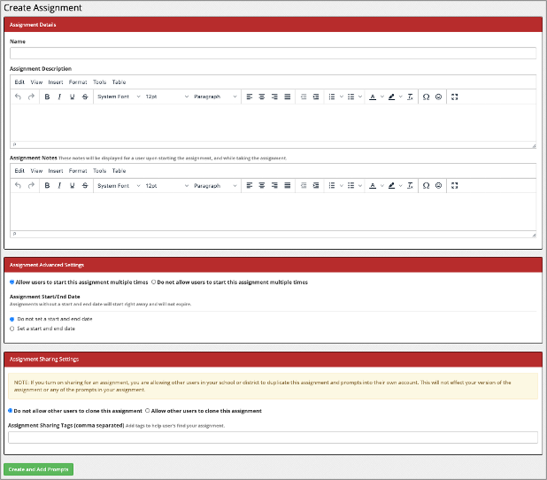Click the assignment Name input field

273,53
